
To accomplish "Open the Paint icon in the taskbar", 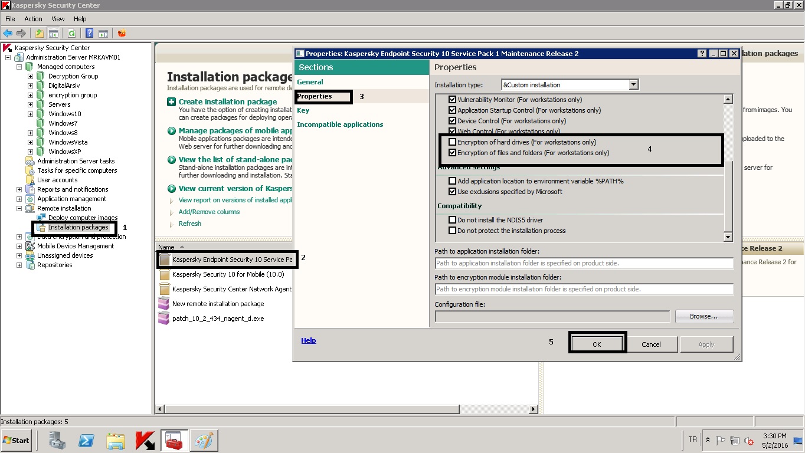I will (x=204, y=441).
